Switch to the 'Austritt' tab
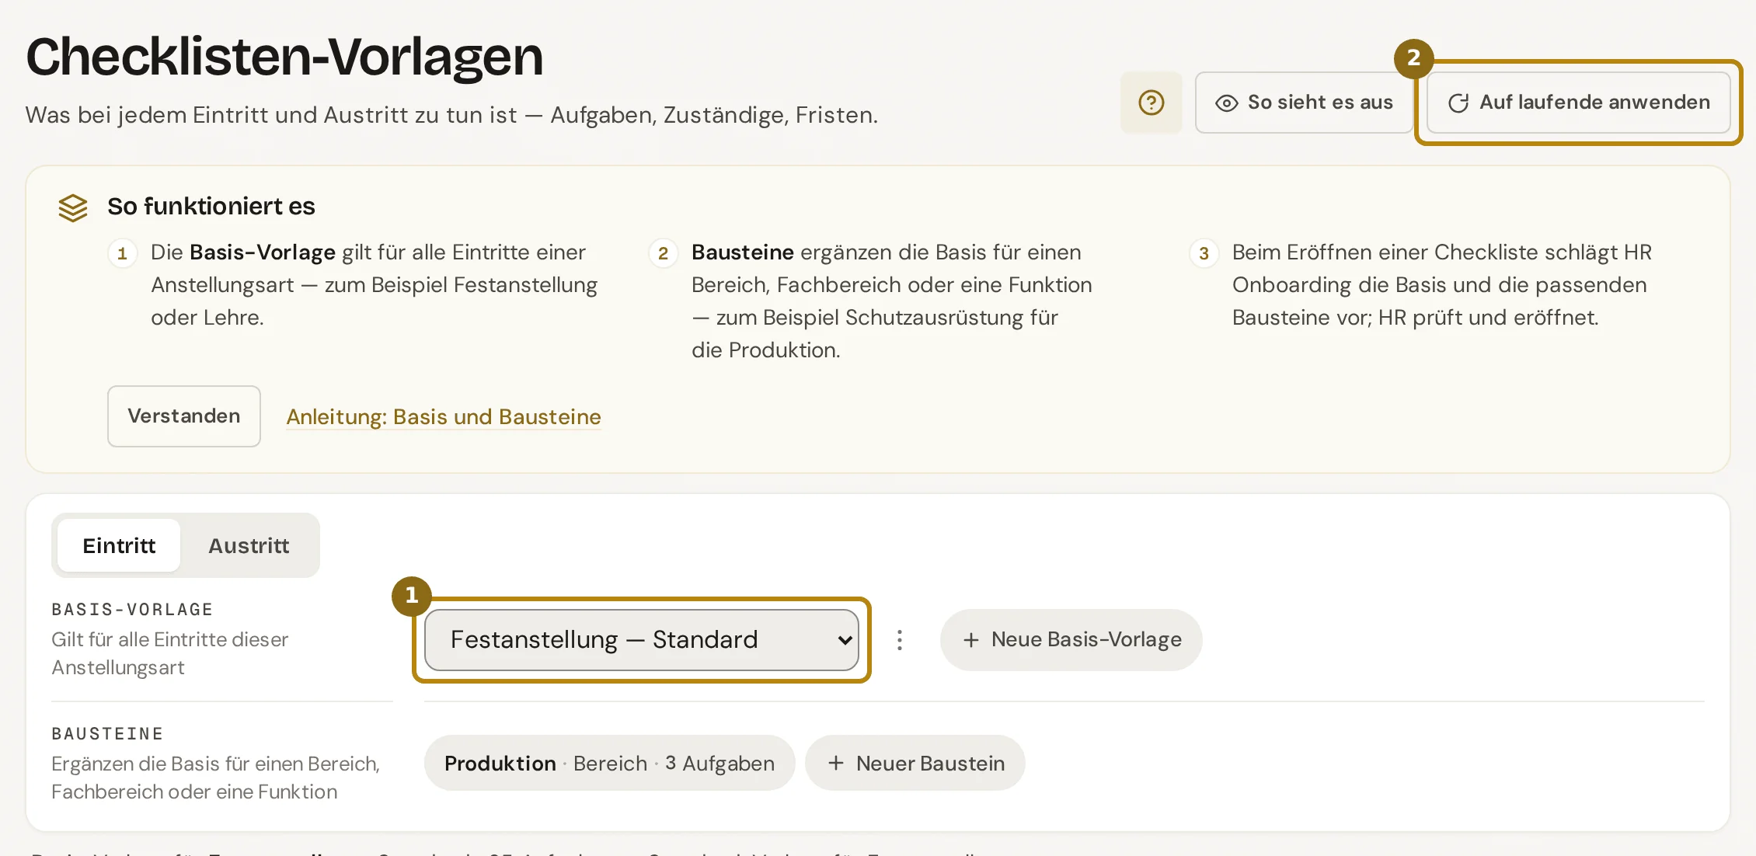The image size is (1756, 856). [249, 545]
